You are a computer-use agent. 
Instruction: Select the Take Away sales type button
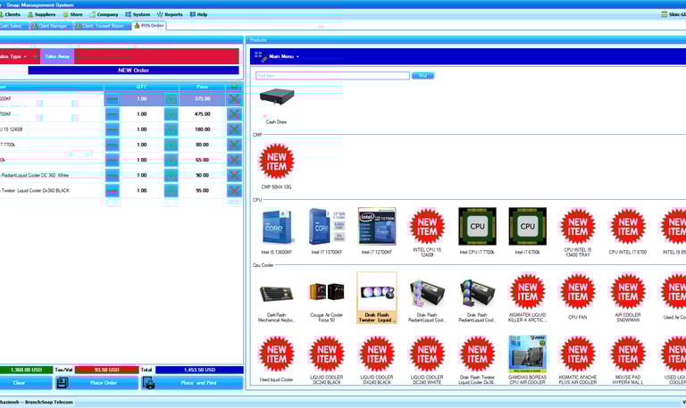tap(57, 56)
